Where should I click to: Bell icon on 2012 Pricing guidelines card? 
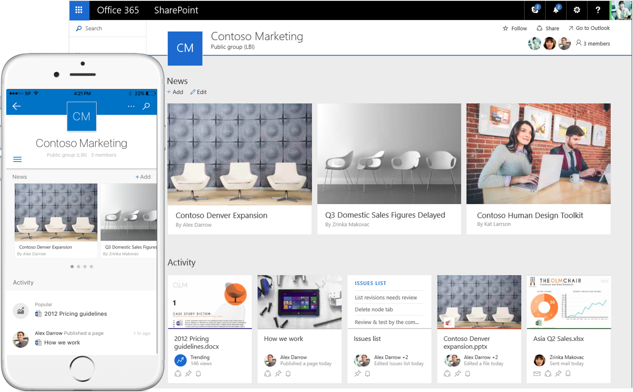click(x=199, y=374)
